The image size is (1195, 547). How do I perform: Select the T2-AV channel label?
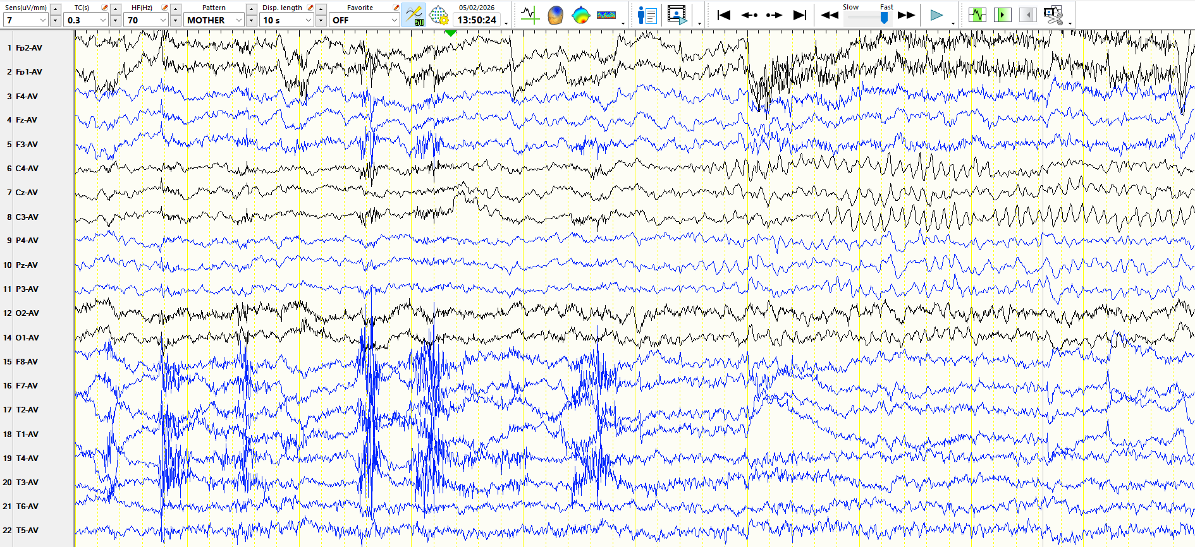[27, 410]
